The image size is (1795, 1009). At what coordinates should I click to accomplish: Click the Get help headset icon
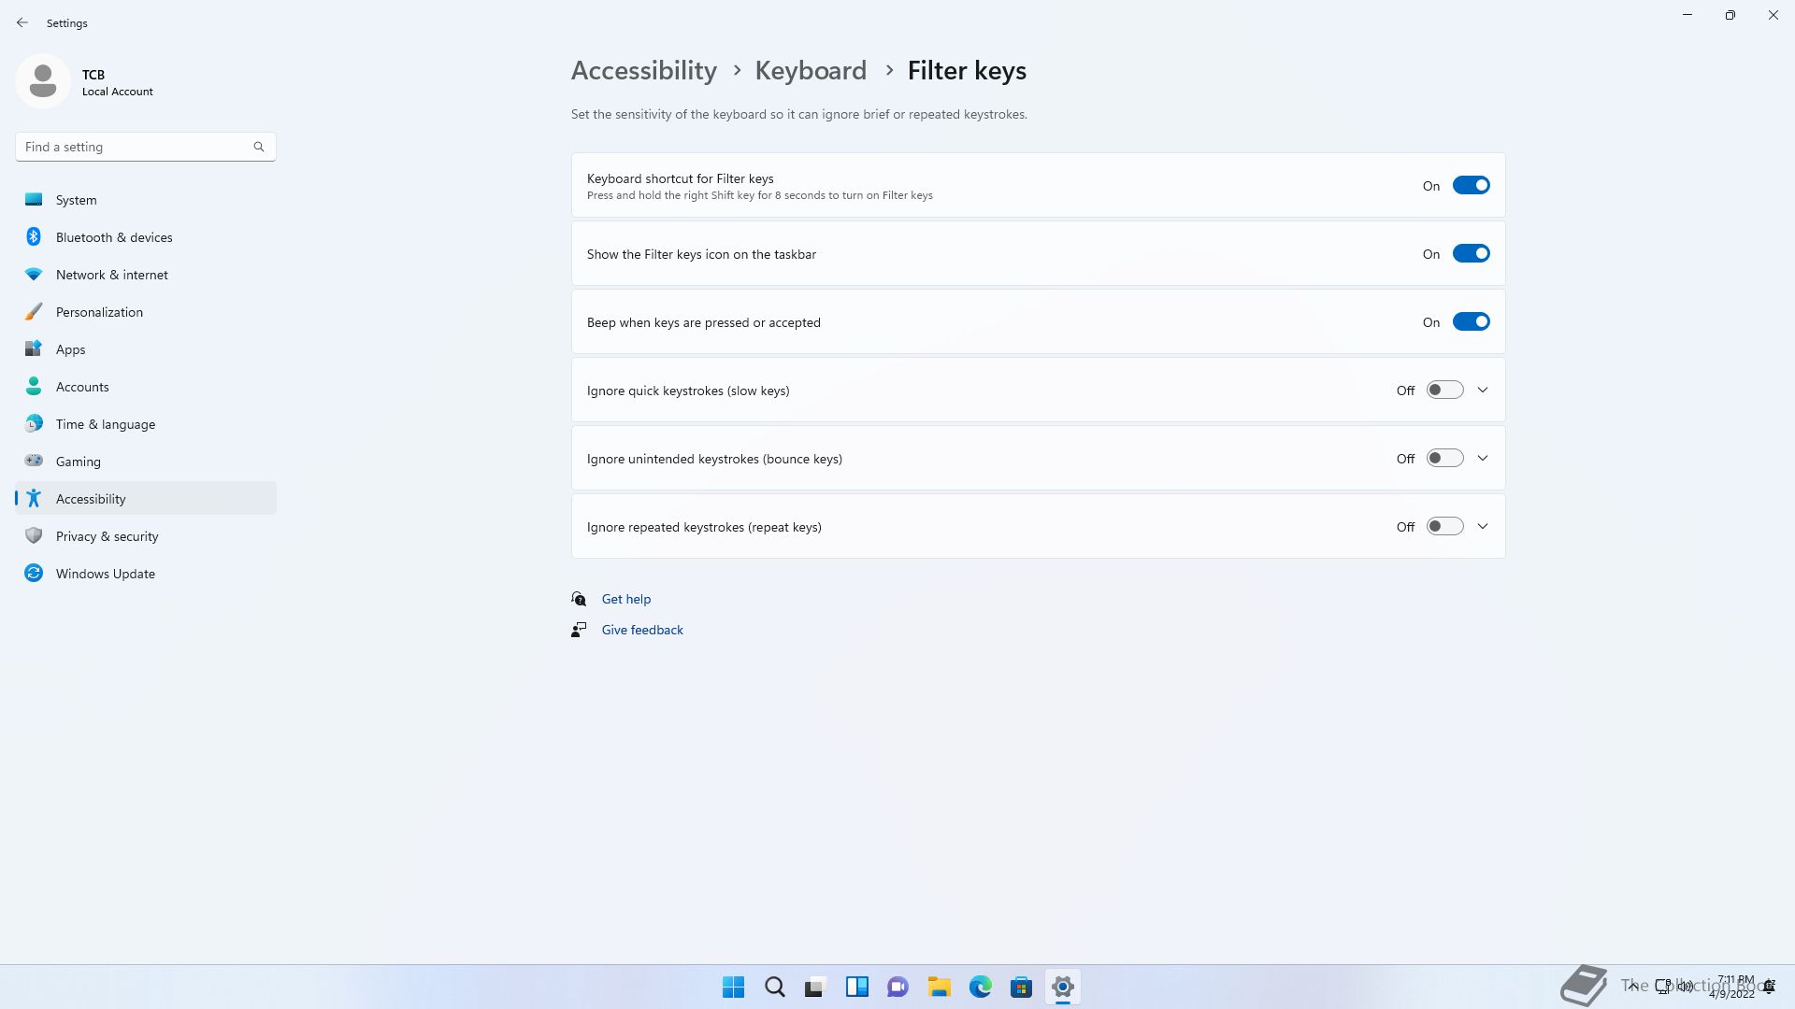pyautogui.click(x=579, y=599)
